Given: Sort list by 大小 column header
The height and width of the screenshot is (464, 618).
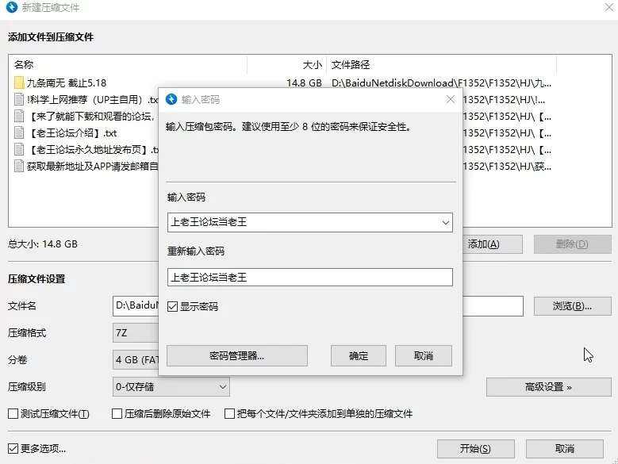Looking at the screenshot, I should [287, 64].
